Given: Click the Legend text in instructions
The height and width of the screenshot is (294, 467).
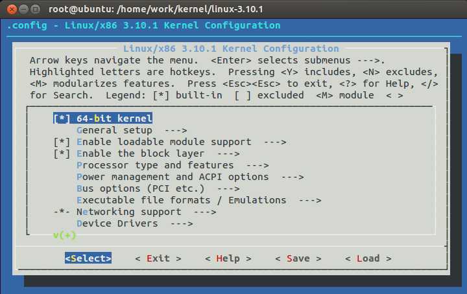Looking at the screenshot, I should point(126,95).
